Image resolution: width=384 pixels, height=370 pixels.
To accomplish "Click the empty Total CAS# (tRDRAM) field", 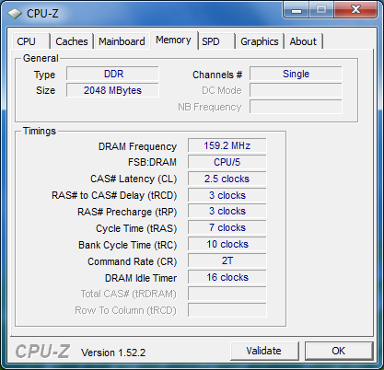I will click(227, 294).
